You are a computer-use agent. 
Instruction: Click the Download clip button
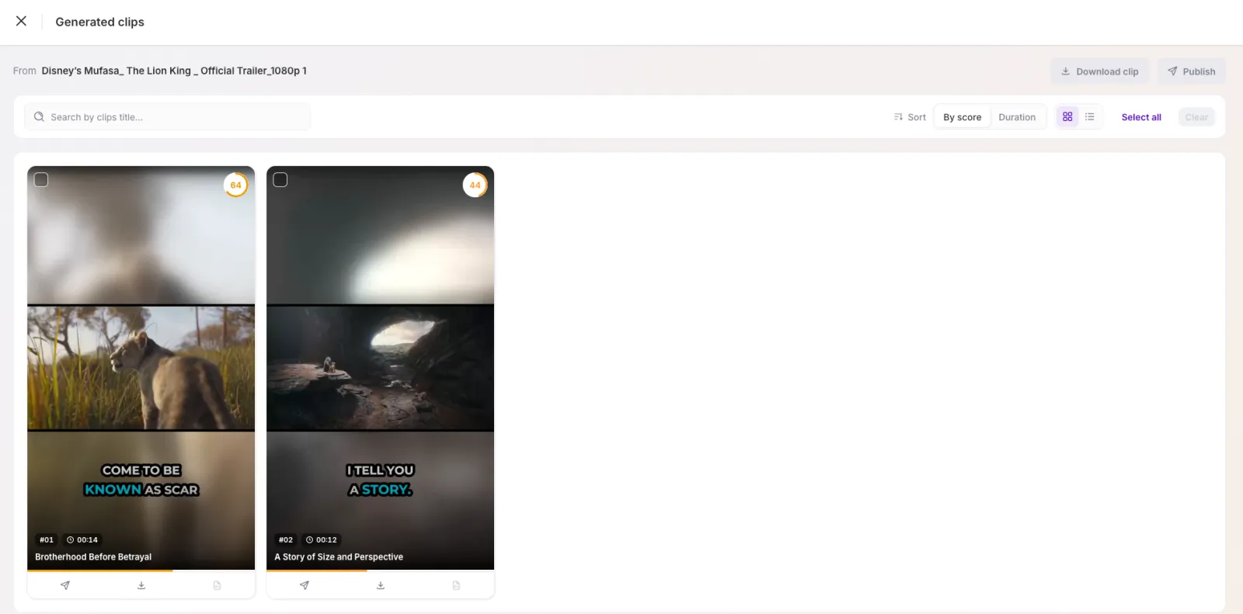[1099, 71]
